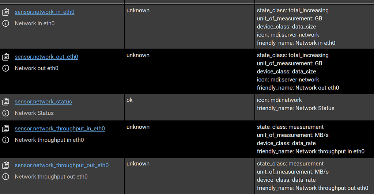The width and height of the screenshot is (374, 194).
Task: Copy entity ID for sensor.network_out_eth0
Action: (x=6, y=57)
